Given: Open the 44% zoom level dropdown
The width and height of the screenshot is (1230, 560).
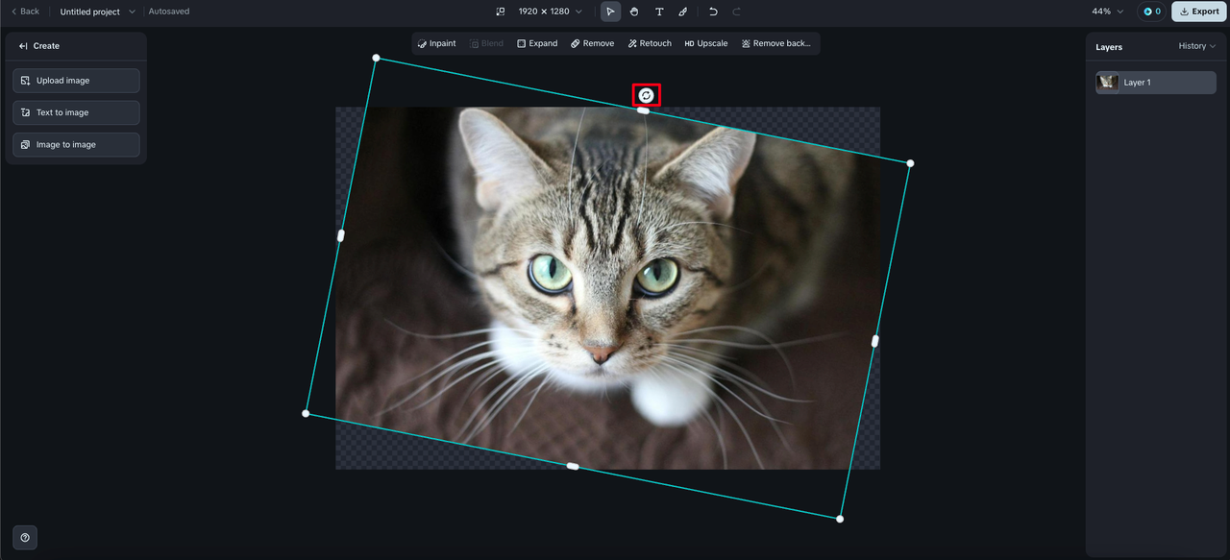Looking at the screenshot, I should 1107,12.
